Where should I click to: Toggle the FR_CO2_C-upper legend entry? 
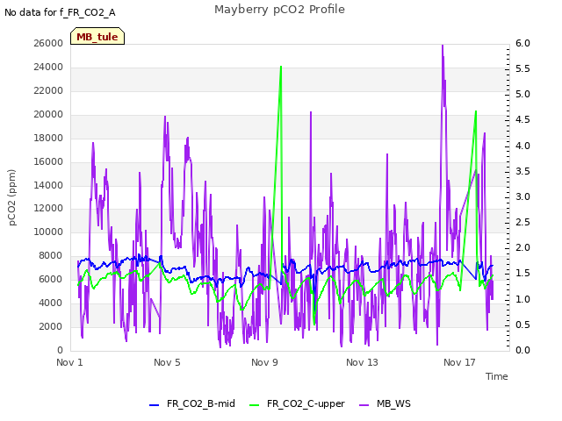point(297,403)
